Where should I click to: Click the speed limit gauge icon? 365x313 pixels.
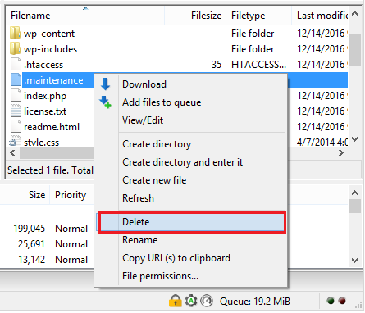(x=207, y=301)
